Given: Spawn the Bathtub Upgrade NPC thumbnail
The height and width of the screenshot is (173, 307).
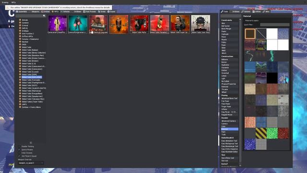Looking at the screenshot, I should click(x=98, y=25).
